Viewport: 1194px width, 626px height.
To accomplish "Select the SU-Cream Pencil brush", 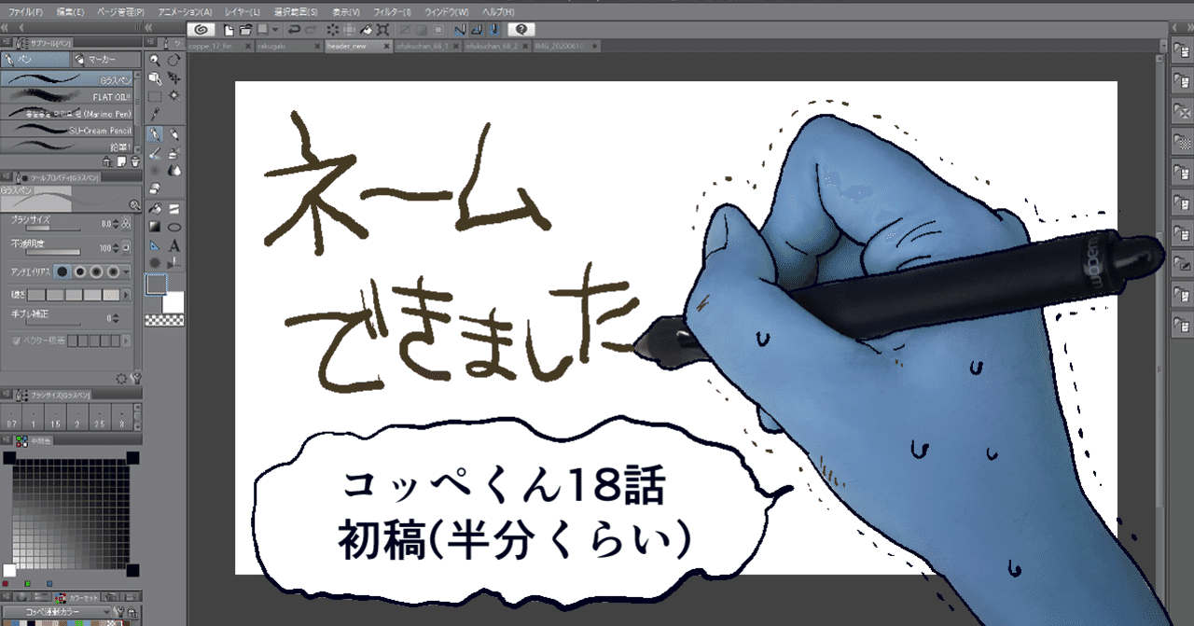I will pos(66,130).
